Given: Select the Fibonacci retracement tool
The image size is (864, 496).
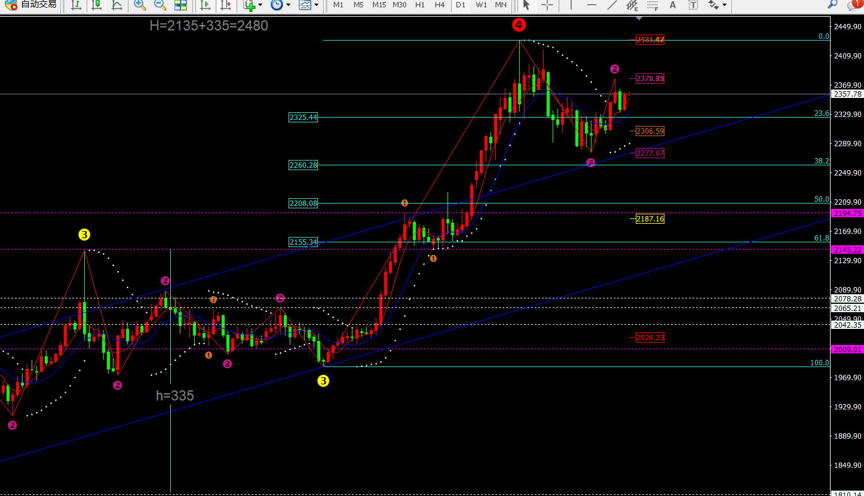Looking at the screenshot, I should point(652,5).
